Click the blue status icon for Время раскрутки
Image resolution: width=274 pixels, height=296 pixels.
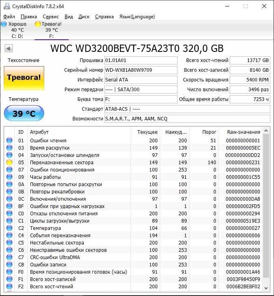pyautogui.click(x=9, y=148)
